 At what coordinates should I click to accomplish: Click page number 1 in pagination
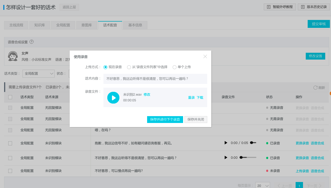(299, 186)
